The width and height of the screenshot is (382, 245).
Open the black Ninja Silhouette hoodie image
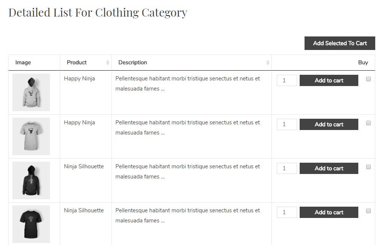click(31, 180)
